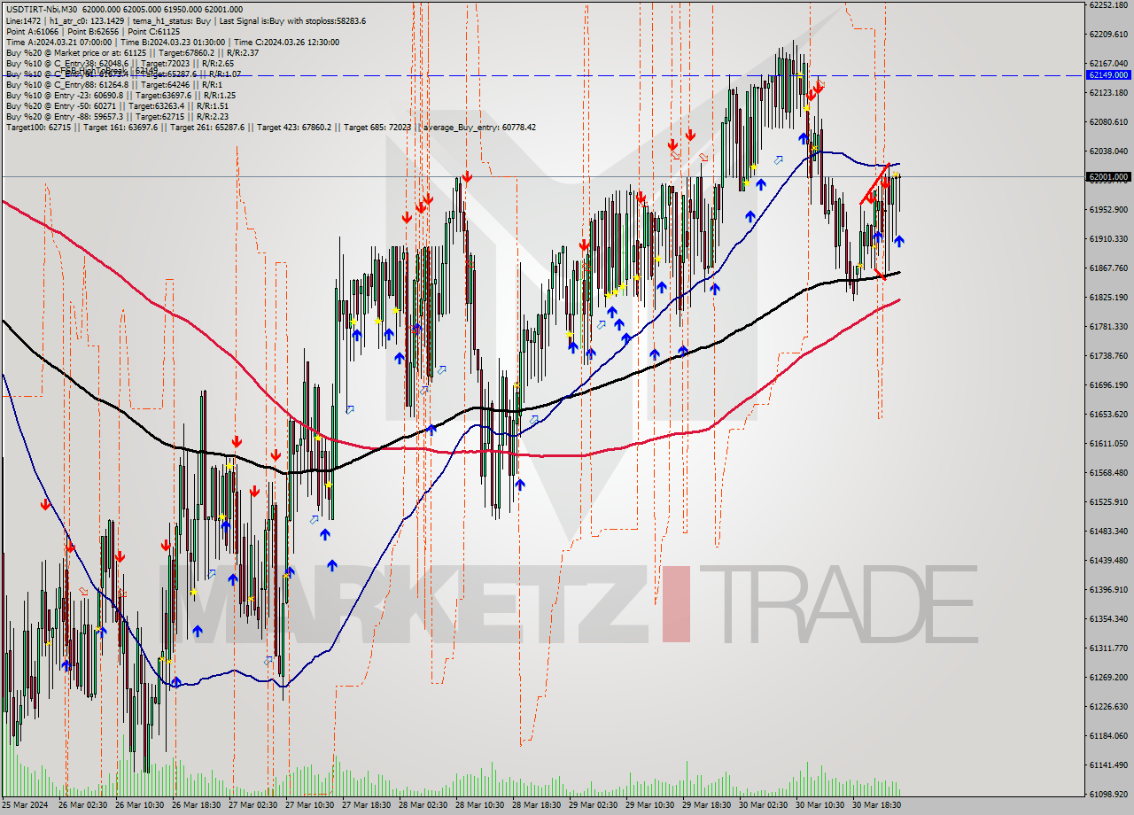The height and width of the screenshot is (815, 1134).
Task: Click the '25 Mar 2024' date label
Action: point(27,805)
